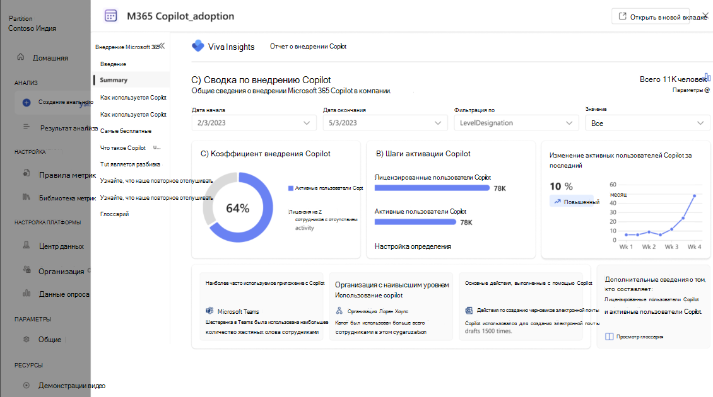Open Правила метрик icon

[x=27, y=173]
